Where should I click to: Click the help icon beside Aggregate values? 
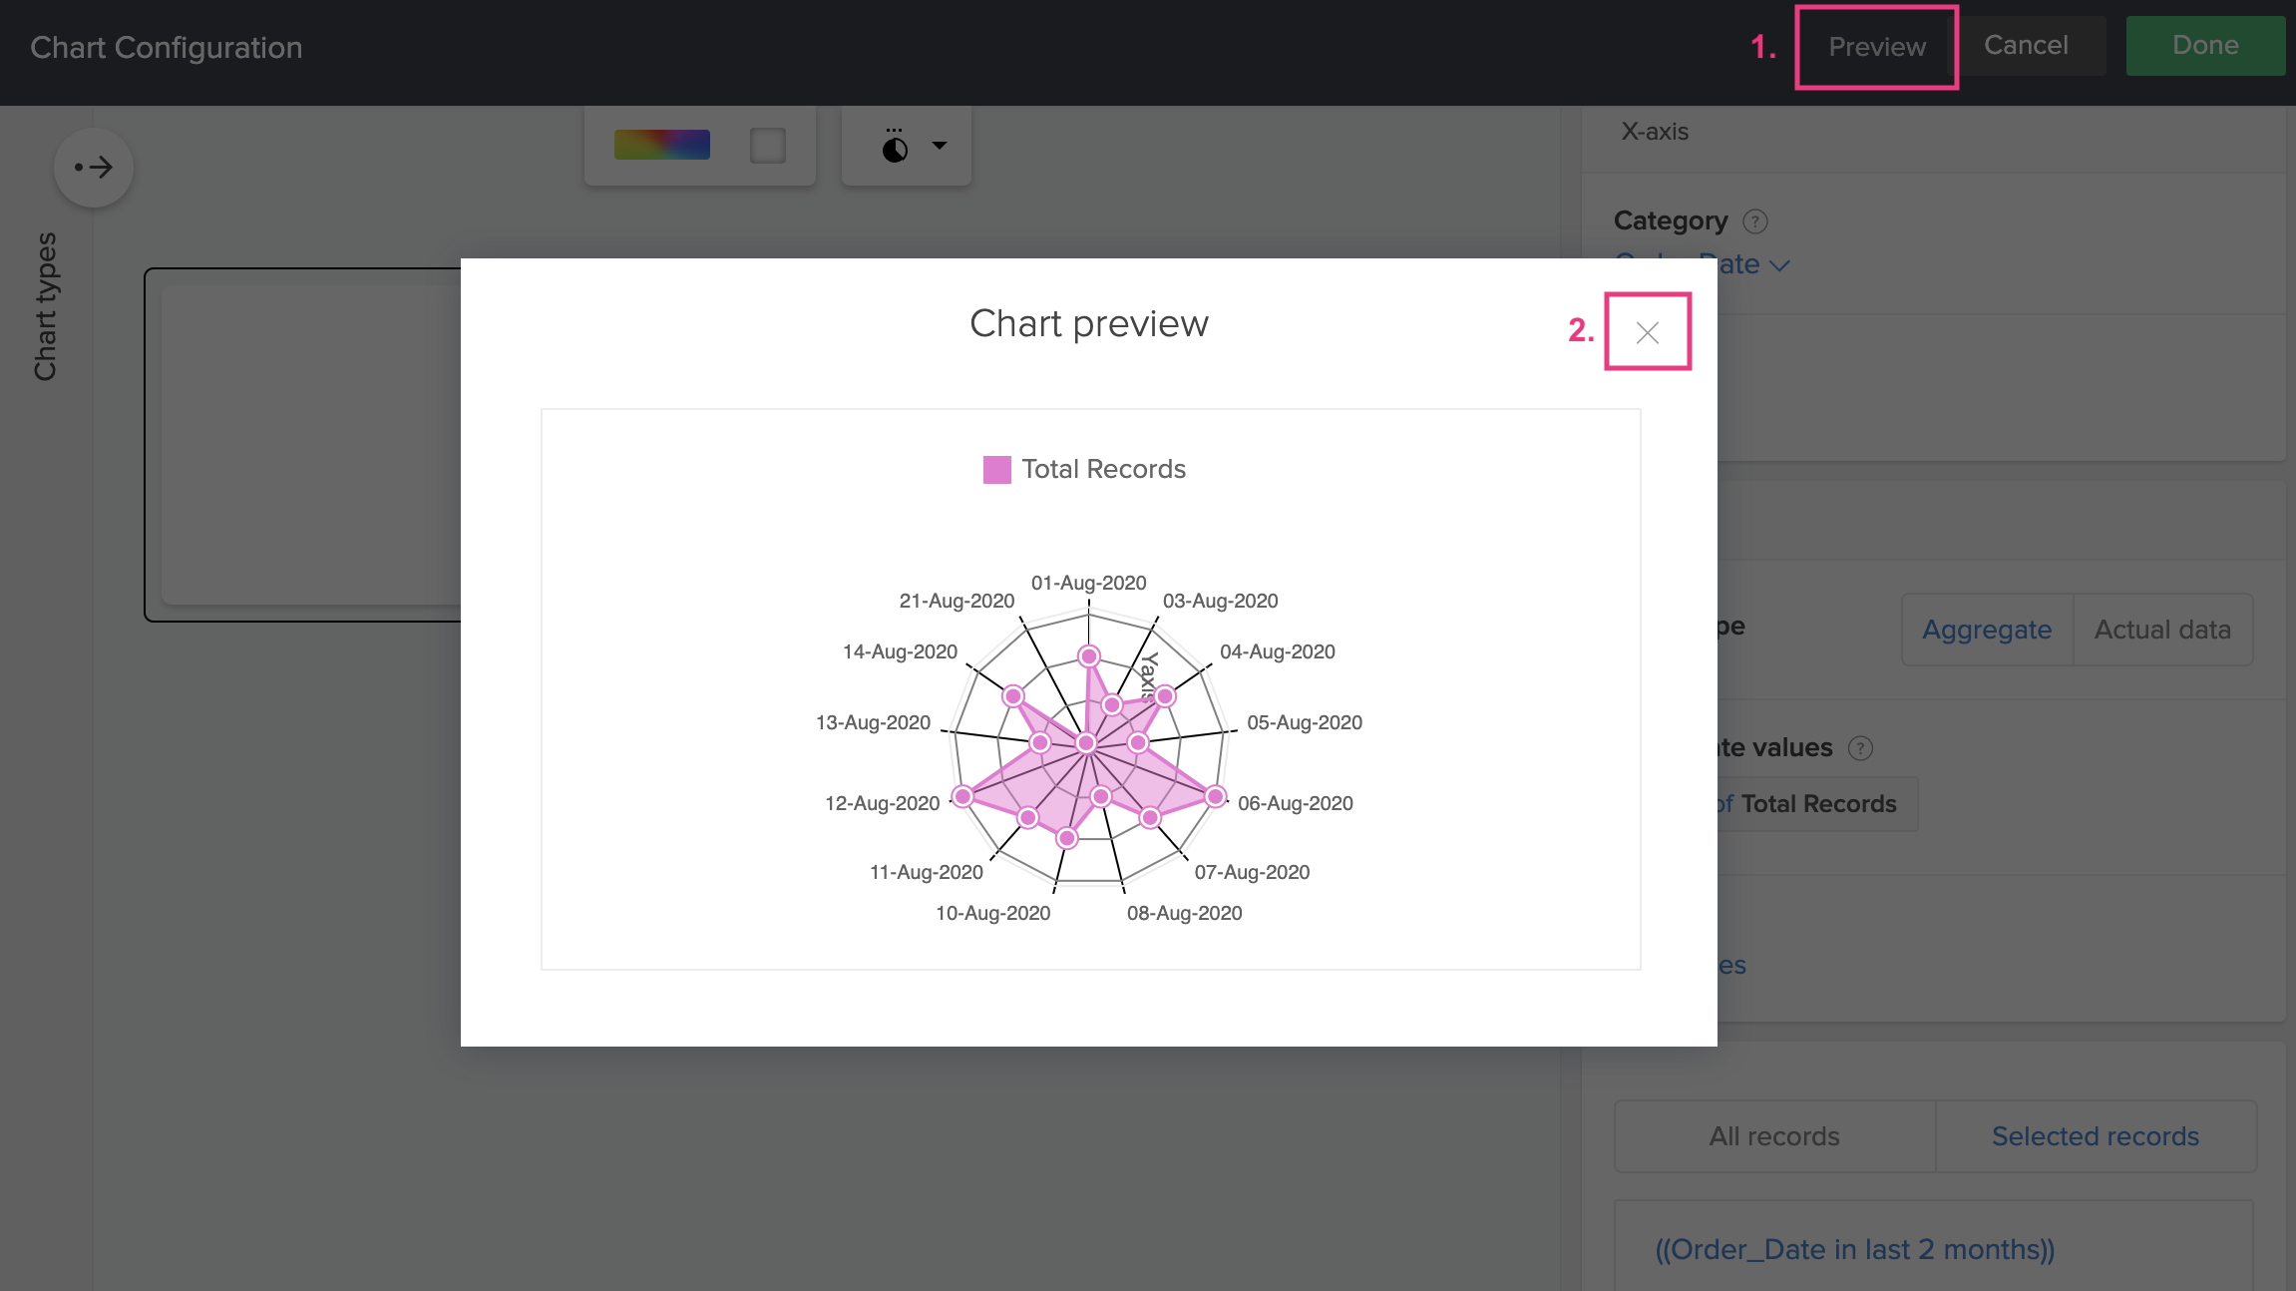pos(1860,747)
